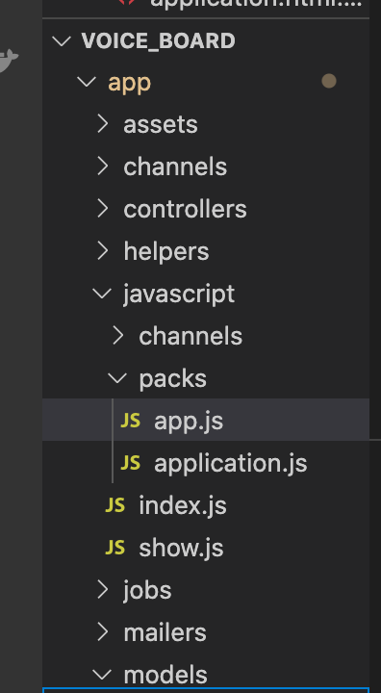Open the show.js file
381x693 pixels.
click(181, 548)
